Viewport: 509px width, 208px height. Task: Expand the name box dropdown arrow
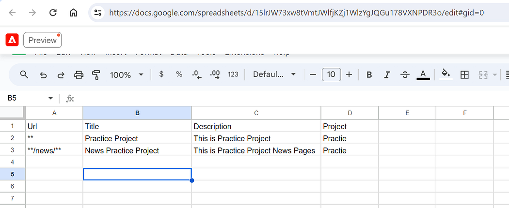tap(50, 98)
